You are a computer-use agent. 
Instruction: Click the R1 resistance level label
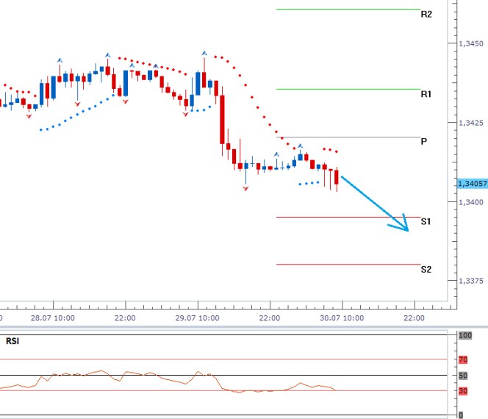coord(426,94)
